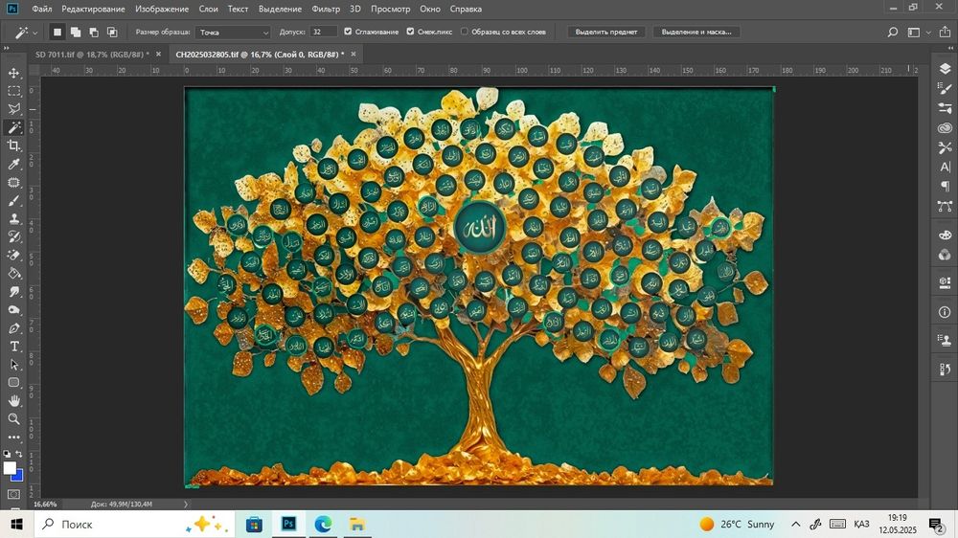Viewport: 958px width, 538px height.
Task: Open the Brush Settings panel icon
Action: coord(945,88)
